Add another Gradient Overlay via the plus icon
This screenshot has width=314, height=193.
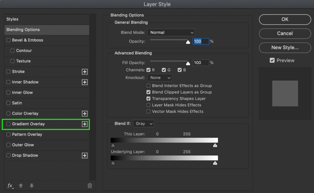85,124
